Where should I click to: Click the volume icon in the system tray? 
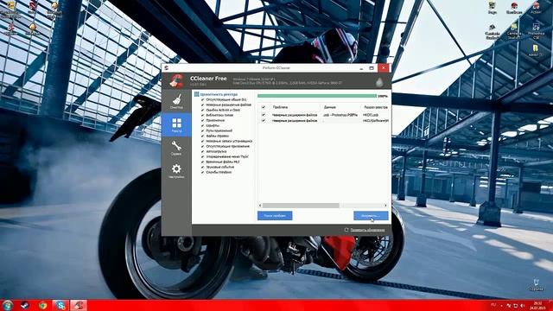[x=522, y=305]
